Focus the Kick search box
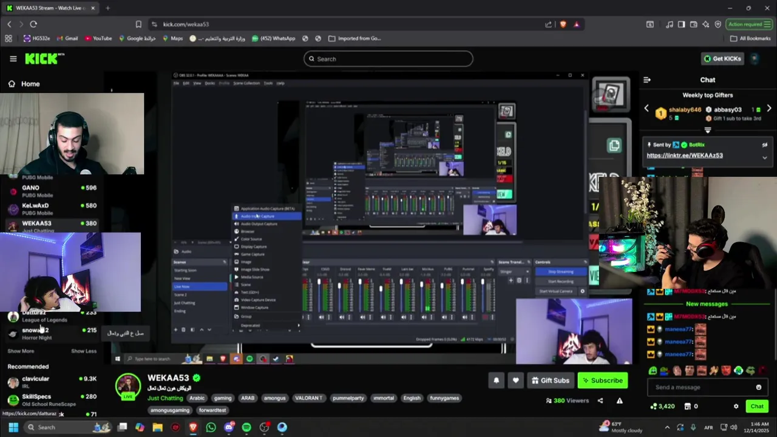 (x=388, y=59)
